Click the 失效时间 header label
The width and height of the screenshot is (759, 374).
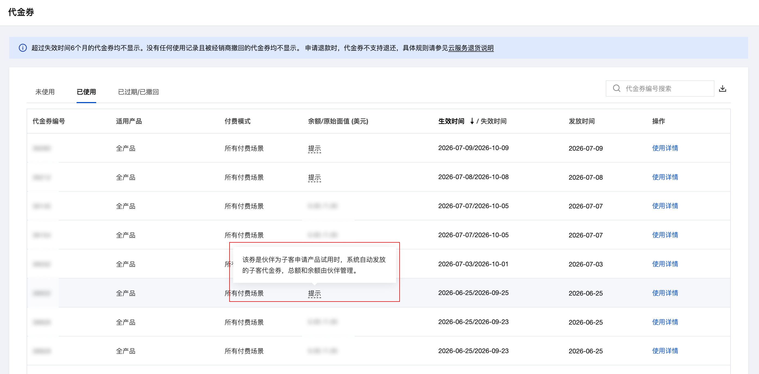click(x=493, y=121)
